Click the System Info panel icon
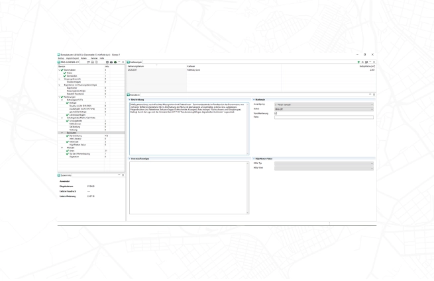The image size is (434, 281). coord(58,174)
